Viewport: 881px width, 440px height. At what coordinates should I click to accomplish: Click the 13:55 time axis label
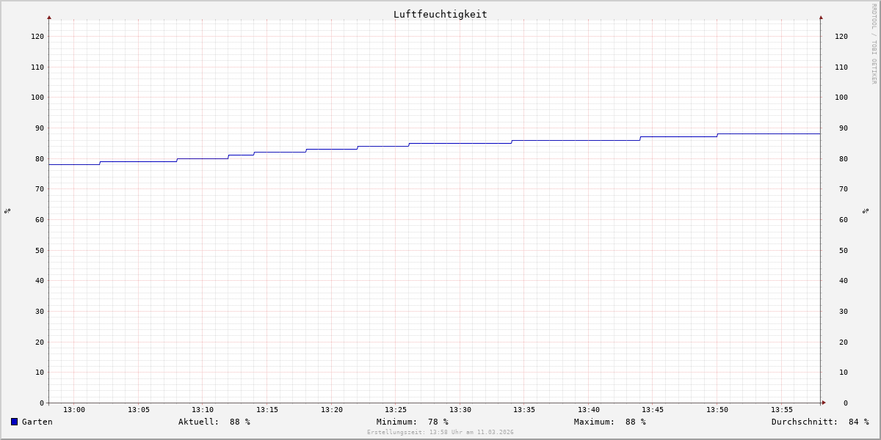click(x=782, y=410)
